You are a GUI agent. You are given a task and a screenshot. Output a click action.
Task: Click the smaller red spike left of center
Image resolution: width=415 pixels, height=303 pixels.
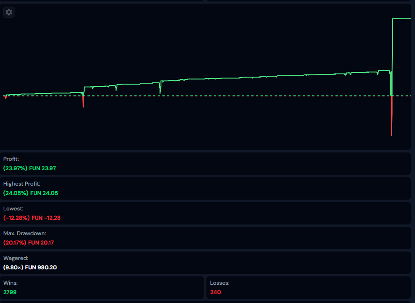[83, 101]
